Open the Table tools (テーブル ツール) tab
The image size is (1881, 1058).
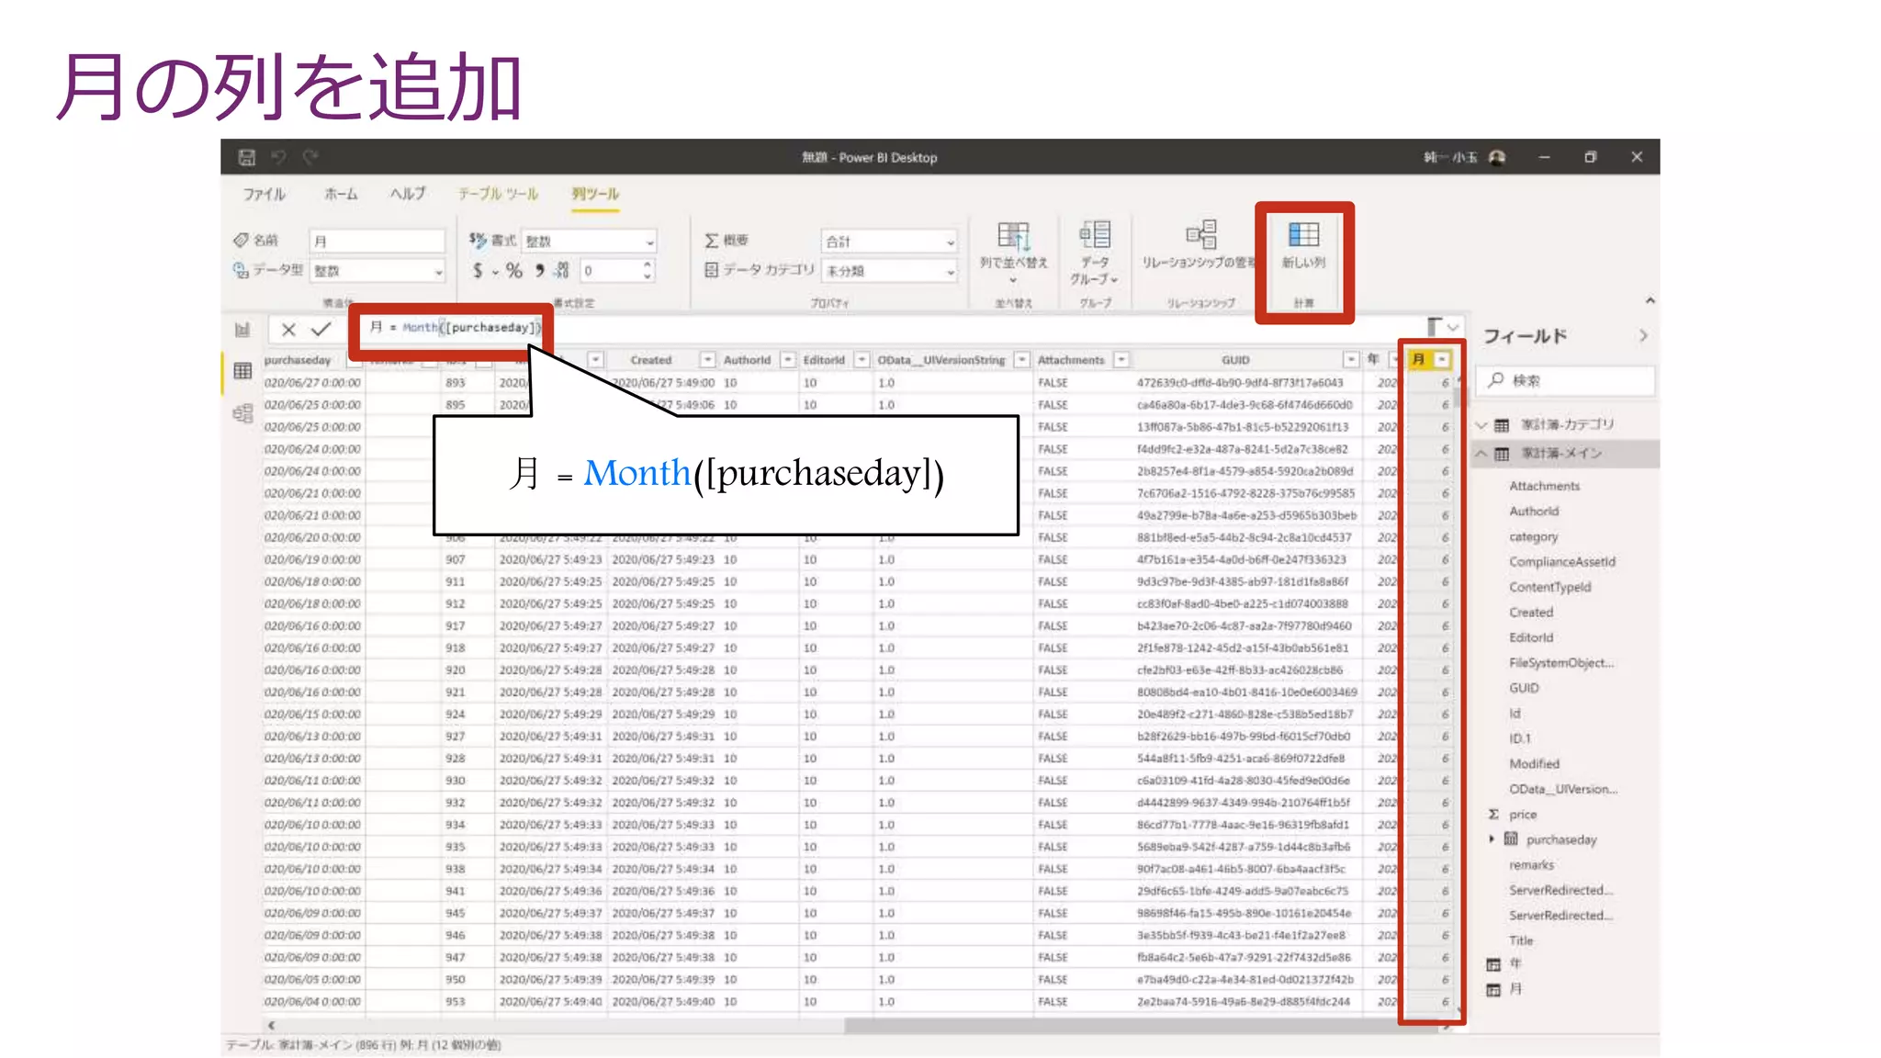pyautogui.click(x=498, y=194)
